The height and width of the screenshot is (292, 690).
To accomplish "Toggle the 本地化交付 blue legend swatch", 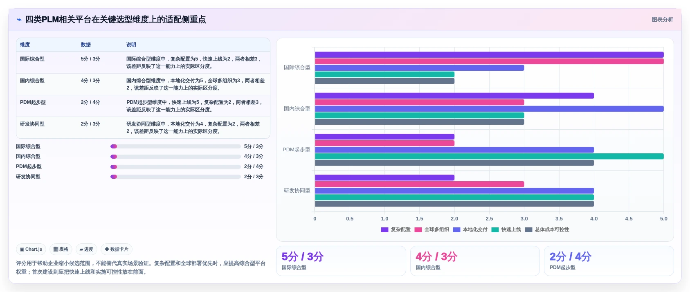I will click(x=456, y=230).
